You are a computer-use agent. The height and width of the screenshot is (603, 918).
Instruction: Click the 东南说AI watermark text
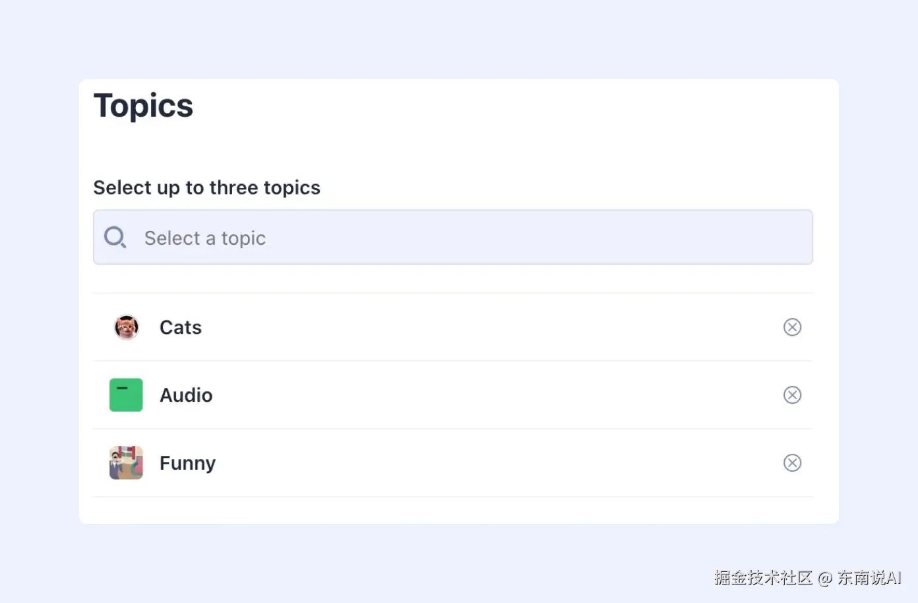coord(869,578)
